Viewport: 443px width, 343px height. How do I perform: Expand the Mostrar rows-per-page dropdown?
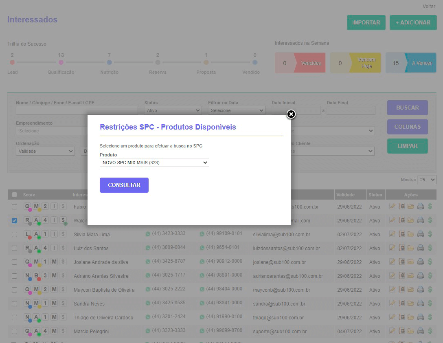click(x=427, y=180)
